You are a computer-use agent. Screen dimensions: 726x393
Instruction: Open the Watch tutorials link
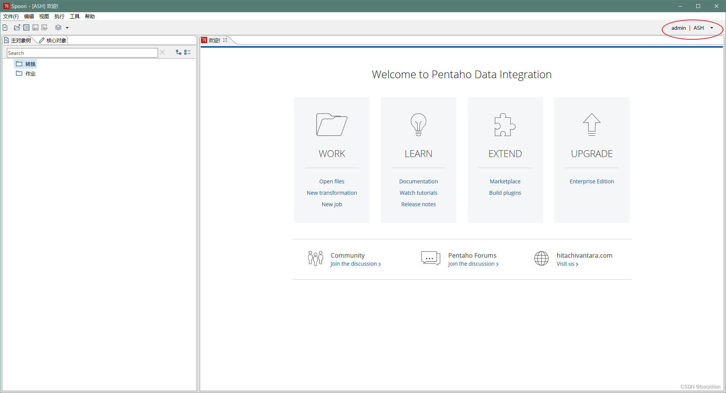[418, 193]
